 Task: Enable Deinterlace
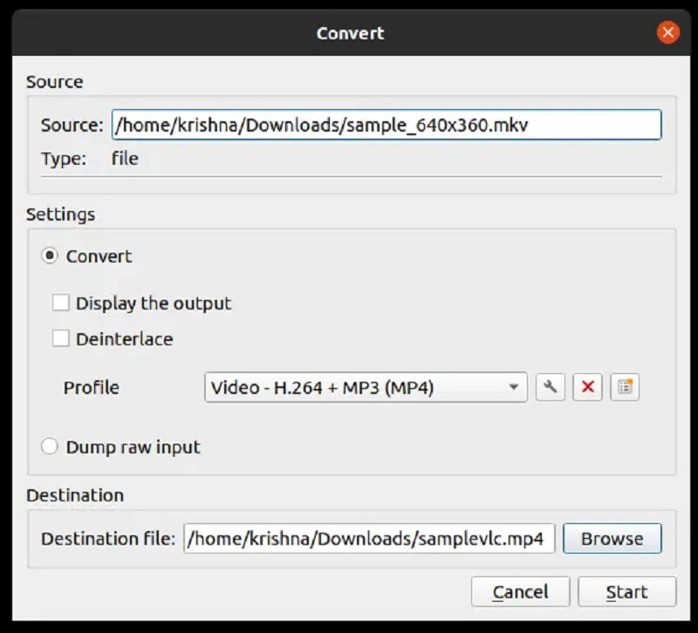coord(60,339)
